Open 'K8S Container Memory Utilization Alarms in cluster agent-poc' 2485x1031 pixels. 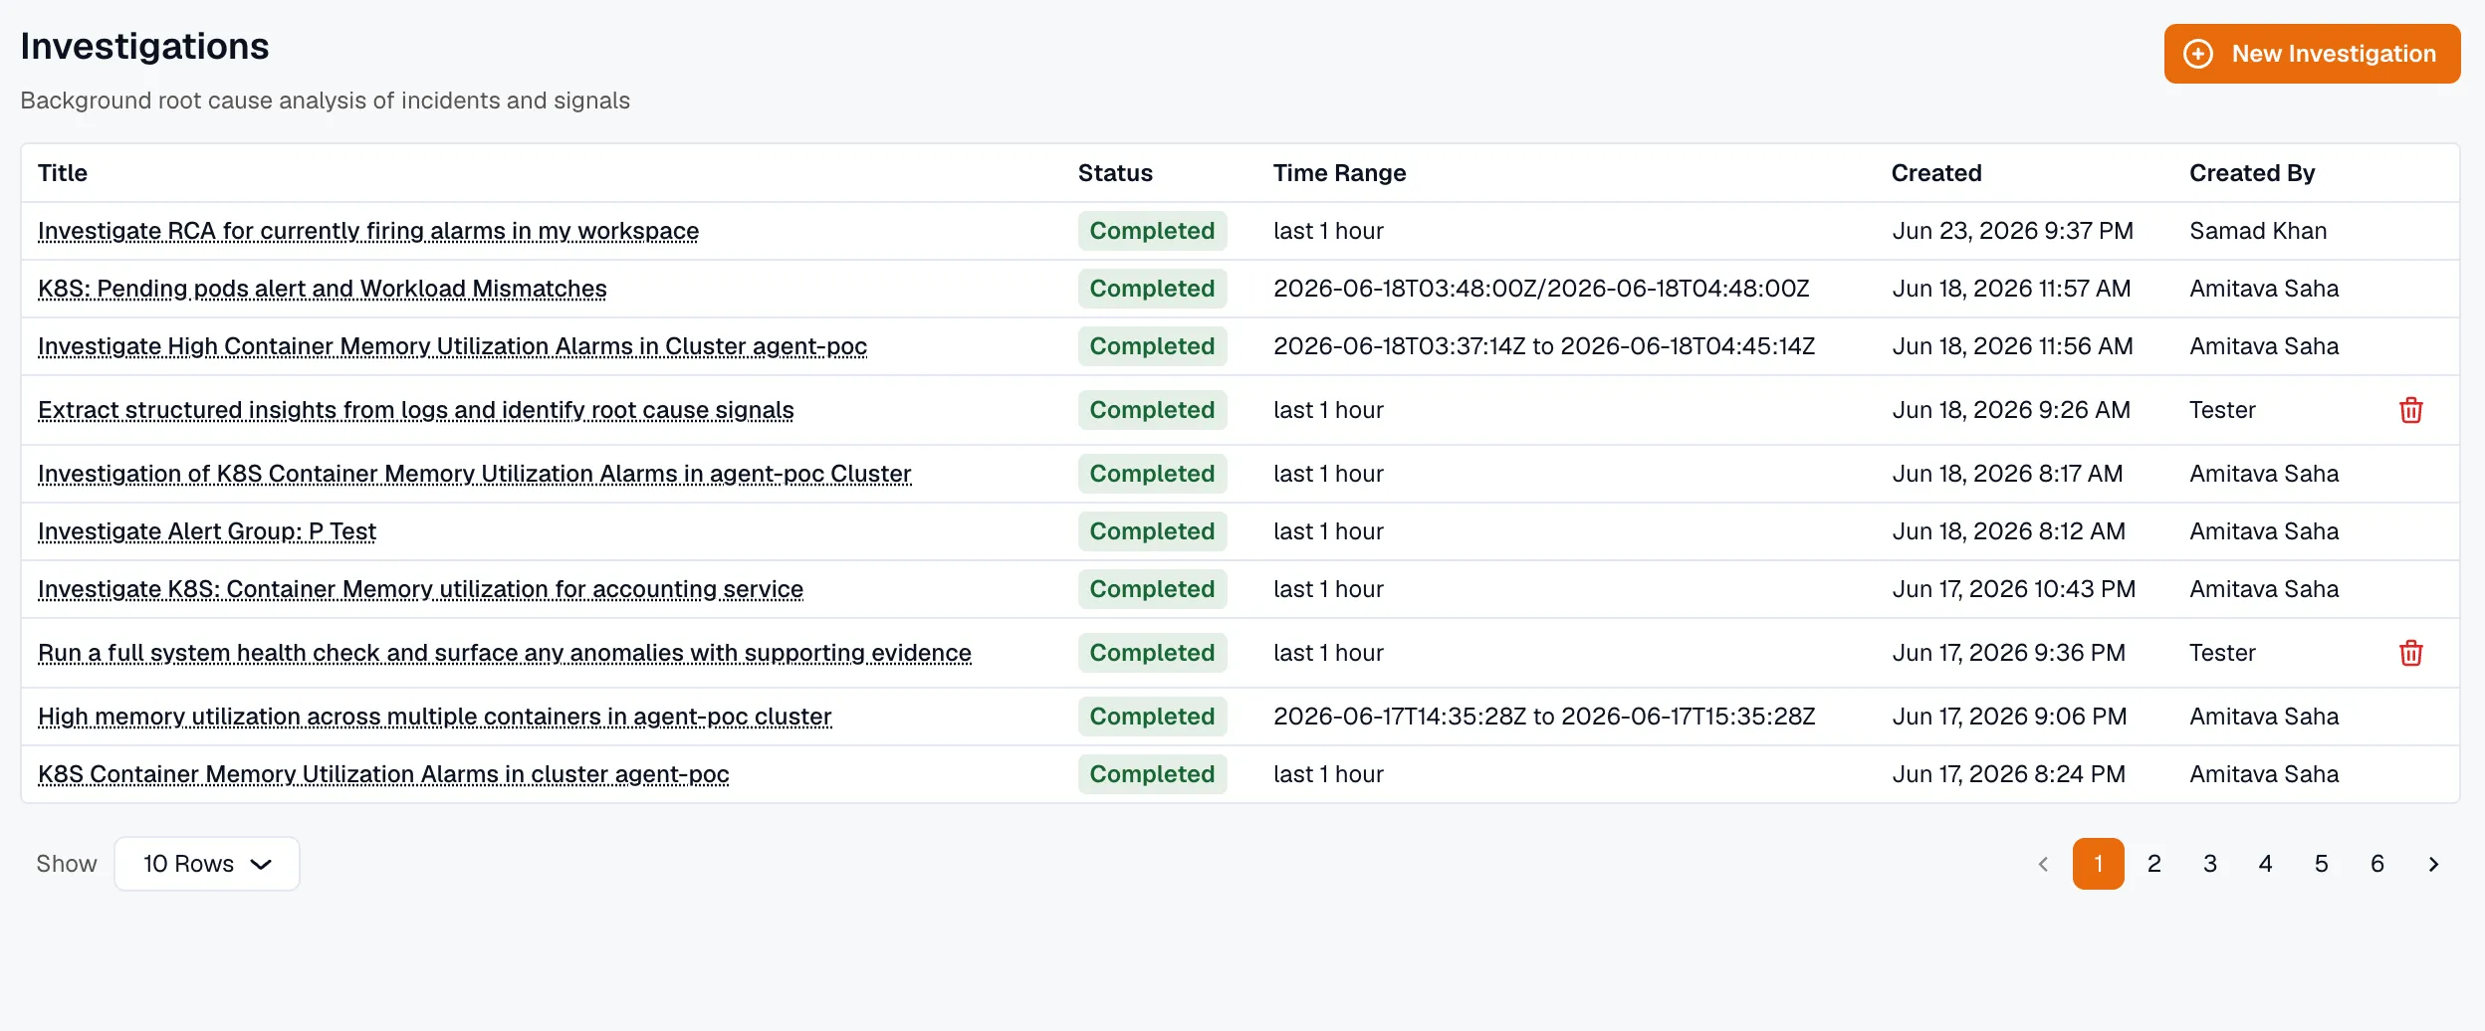[x=383, y=774]
